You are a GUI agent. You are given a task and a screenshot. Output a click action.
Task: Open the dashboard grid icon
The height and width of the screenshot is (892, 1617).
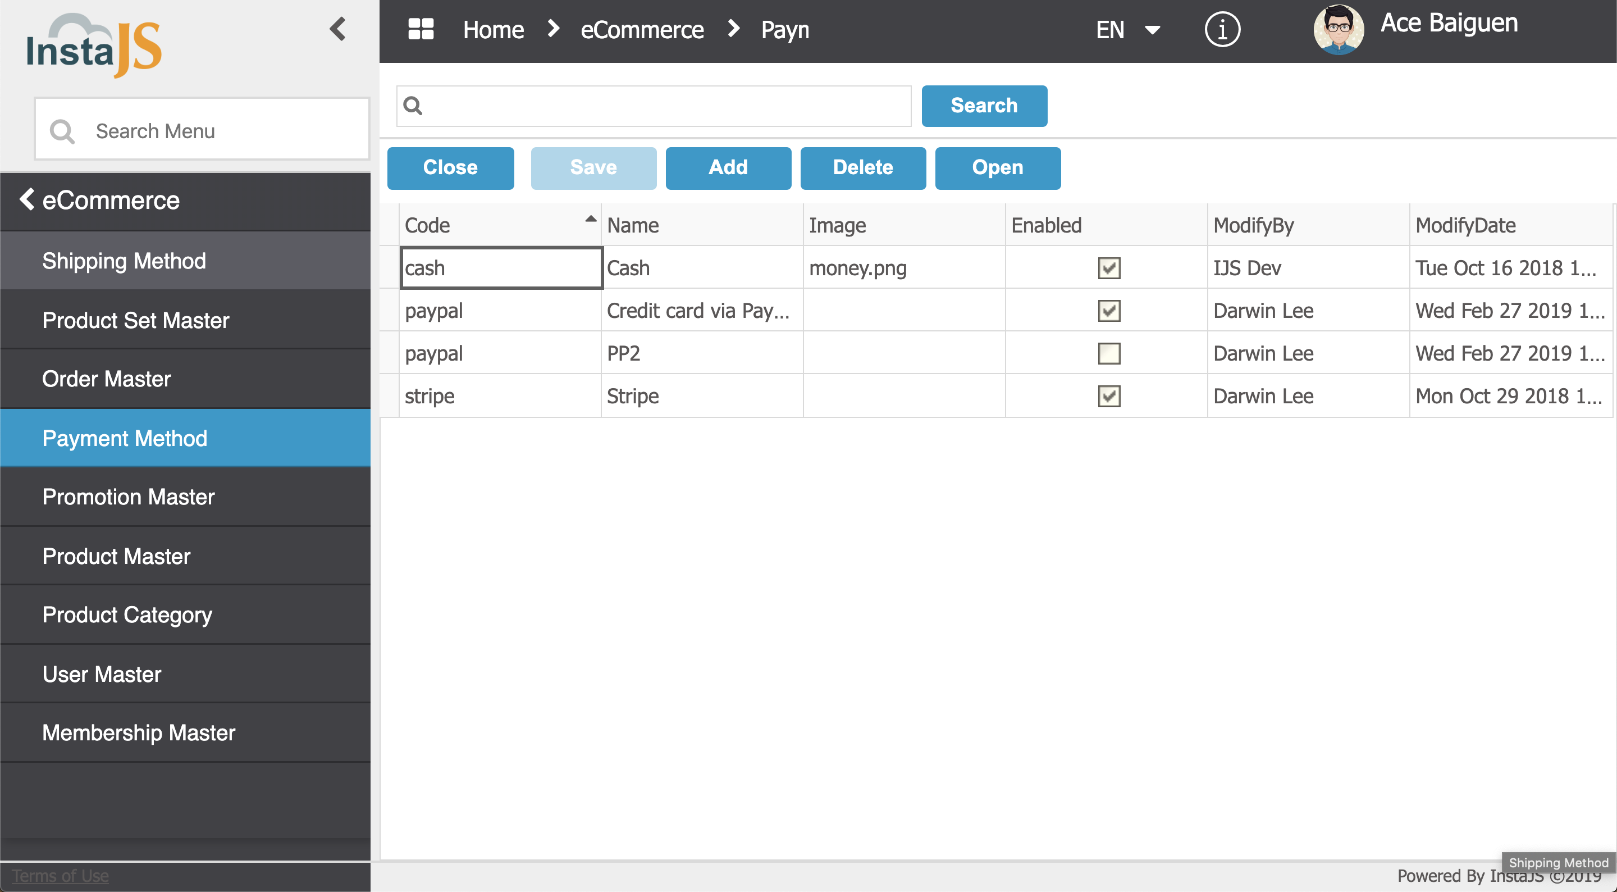pyautogui.click(x=421, y=29)
